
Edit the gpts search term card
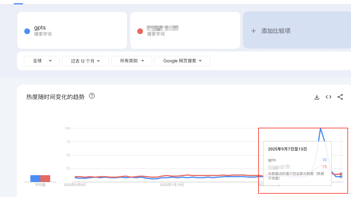pos(72,30)
